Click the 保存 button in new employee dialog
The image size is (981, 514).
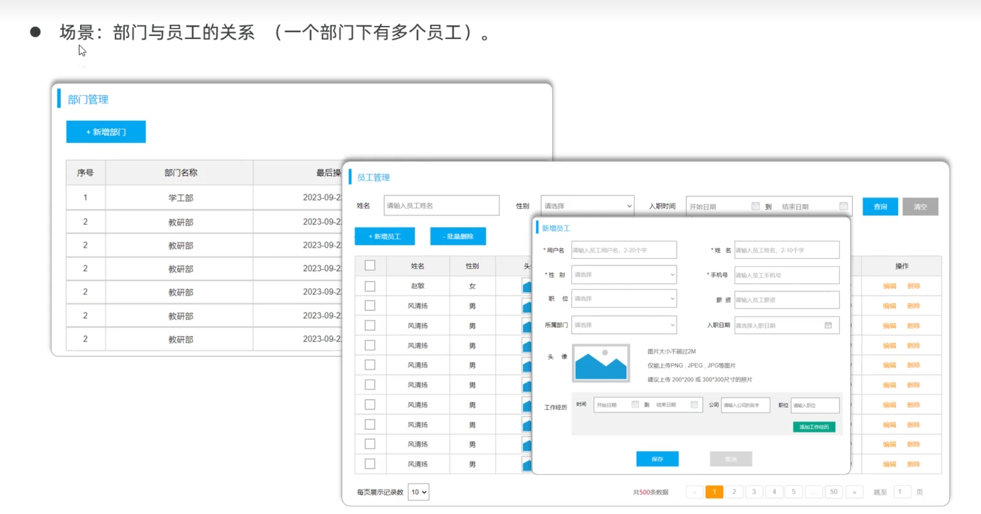pos(657,459)
